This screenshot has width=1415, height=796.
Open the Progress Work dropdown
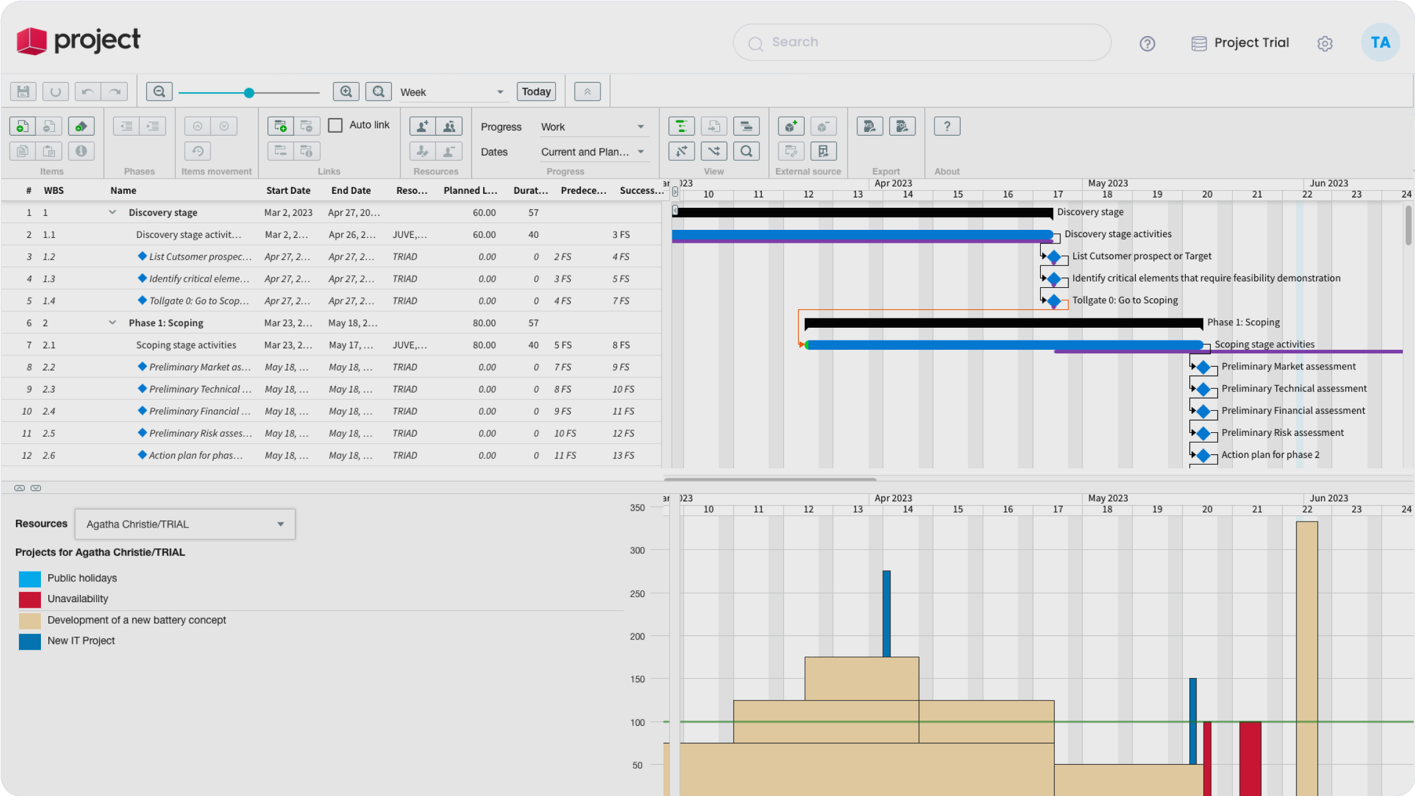[x=591, y=127]
